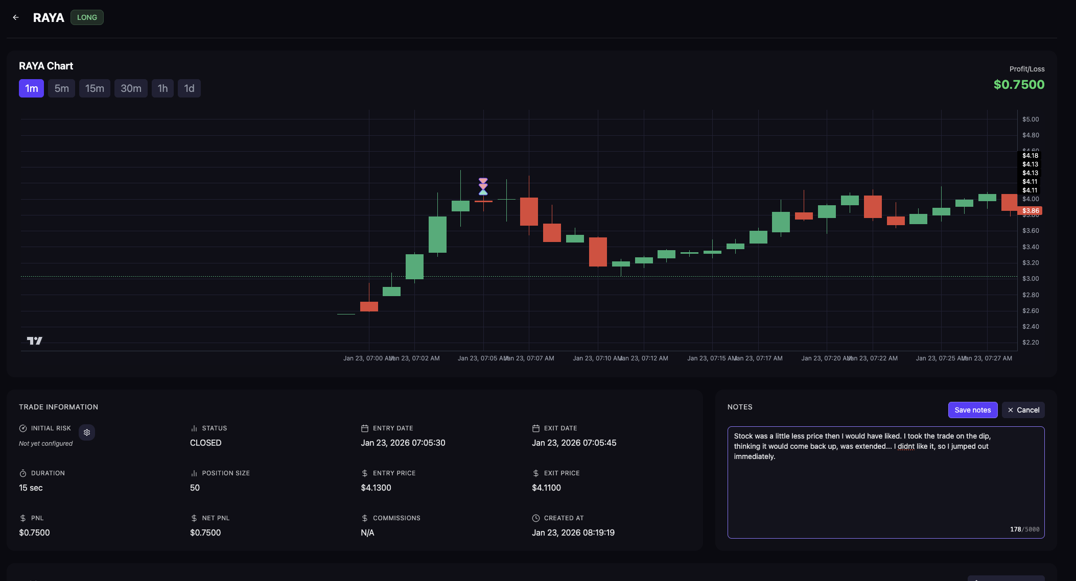
Task: Click the created at clock icon
Action: pyautogui.click(x=536, y=518)
